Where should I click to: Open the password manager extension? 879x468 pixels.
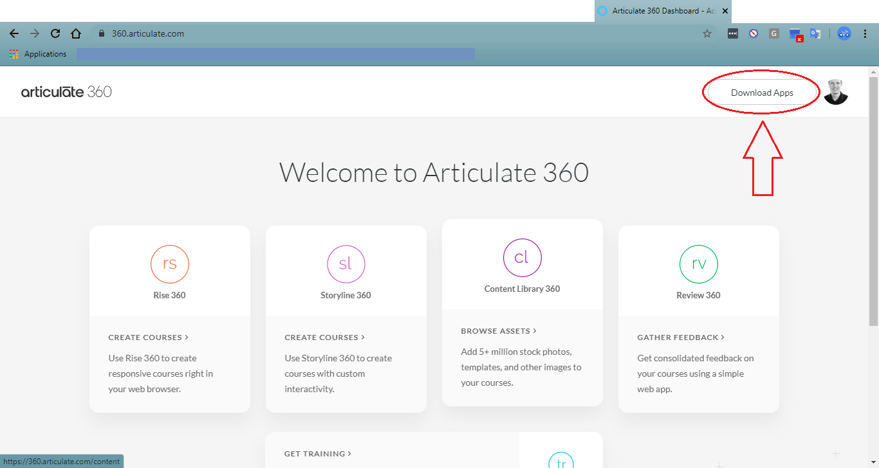[x=733, y=33]
